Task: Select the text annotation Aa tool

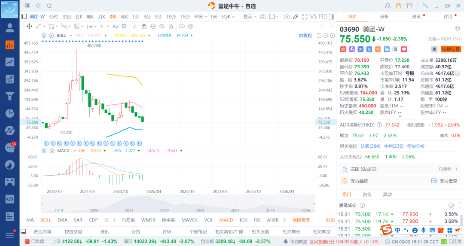Action: point(115,26)
